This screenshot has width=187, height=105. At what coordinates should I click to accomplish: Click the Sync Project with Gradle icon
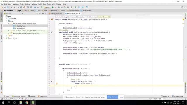click(75, 7)
